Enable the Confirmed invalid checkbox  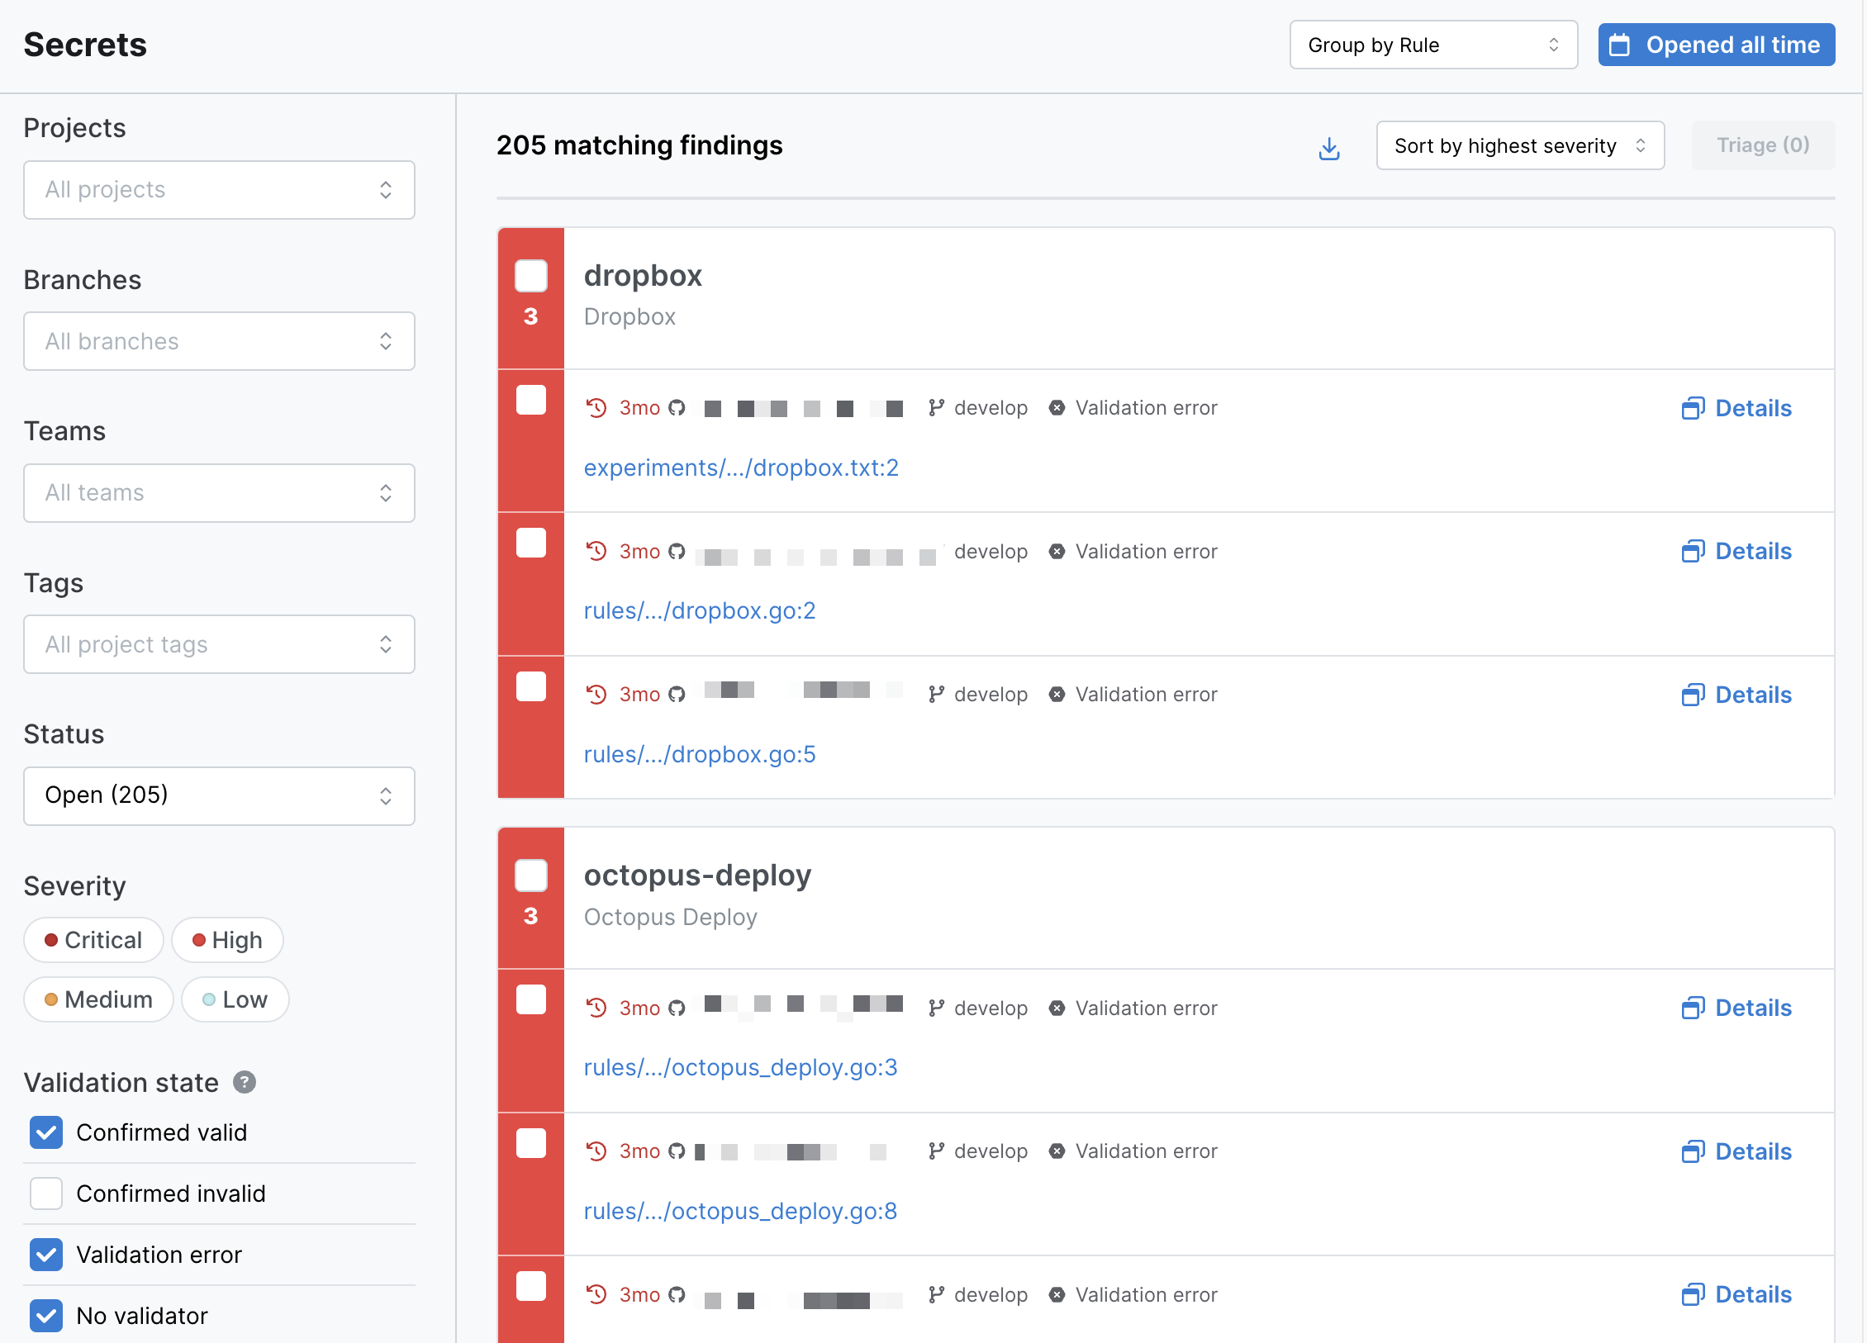tap(46, 1194)
